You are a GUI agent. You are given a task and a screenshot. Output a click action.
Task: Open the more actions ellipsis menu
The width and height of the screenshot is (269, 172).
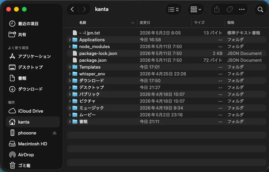click(x=242, y=10)
